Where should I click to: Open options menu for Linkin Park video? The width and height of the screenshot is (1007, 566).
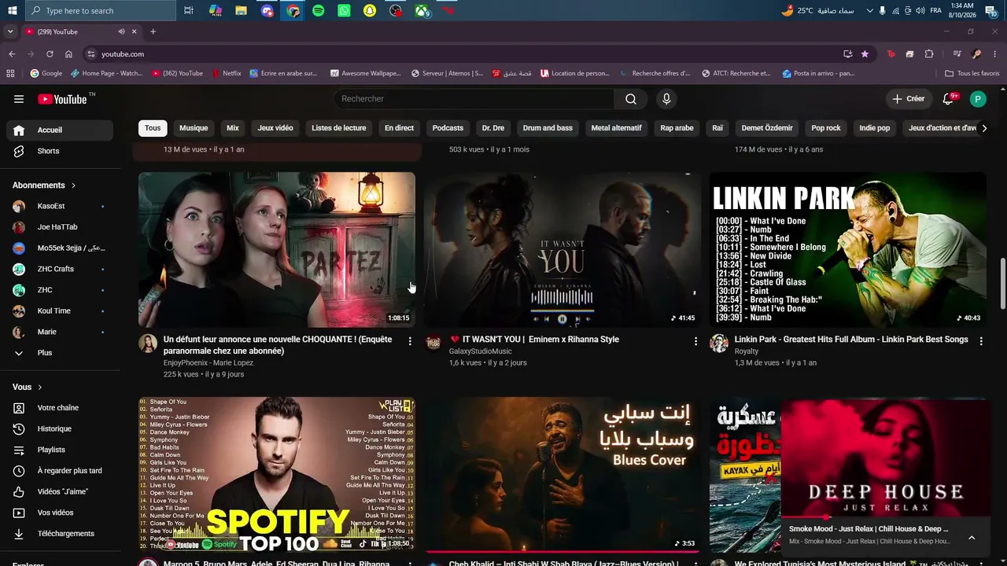(981, 341)
